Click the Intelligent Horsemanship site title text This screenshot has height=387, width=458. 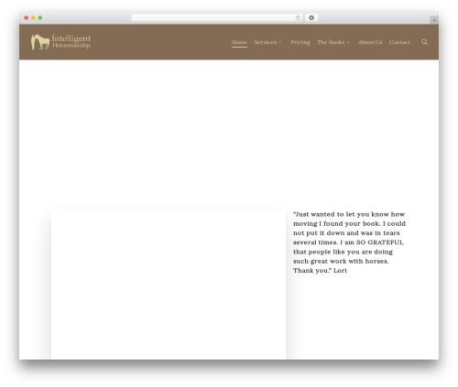coord(71,41)
